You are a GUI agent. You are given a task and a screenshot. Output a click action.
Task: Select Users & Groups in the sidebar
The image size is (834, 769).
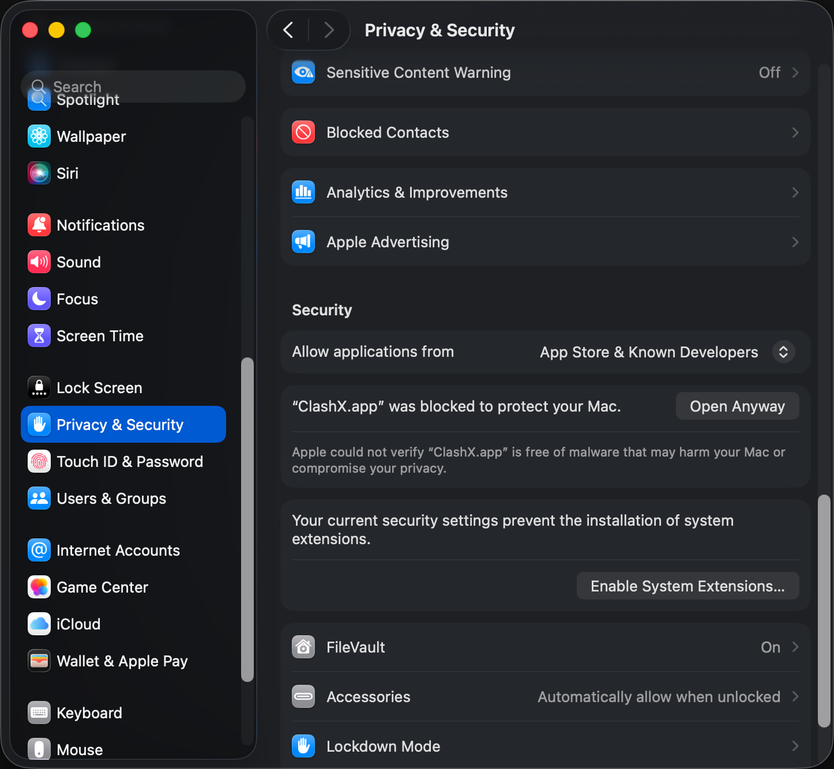pyautogui.click(x=111, y=498)
